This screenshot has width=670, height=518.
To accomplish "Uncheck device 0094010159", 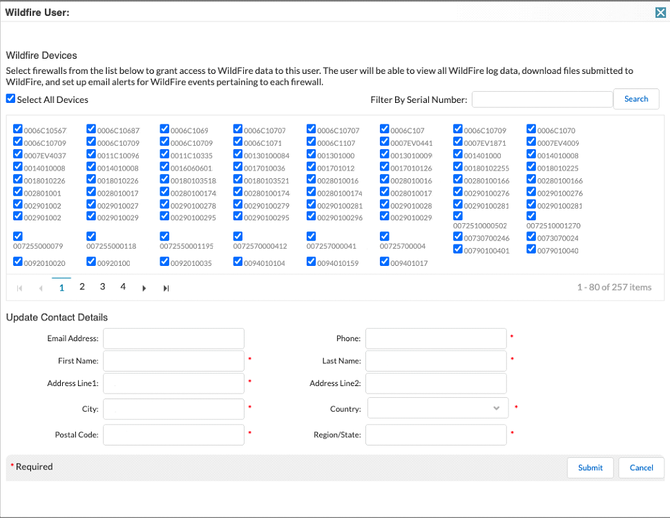I will 311,262.
